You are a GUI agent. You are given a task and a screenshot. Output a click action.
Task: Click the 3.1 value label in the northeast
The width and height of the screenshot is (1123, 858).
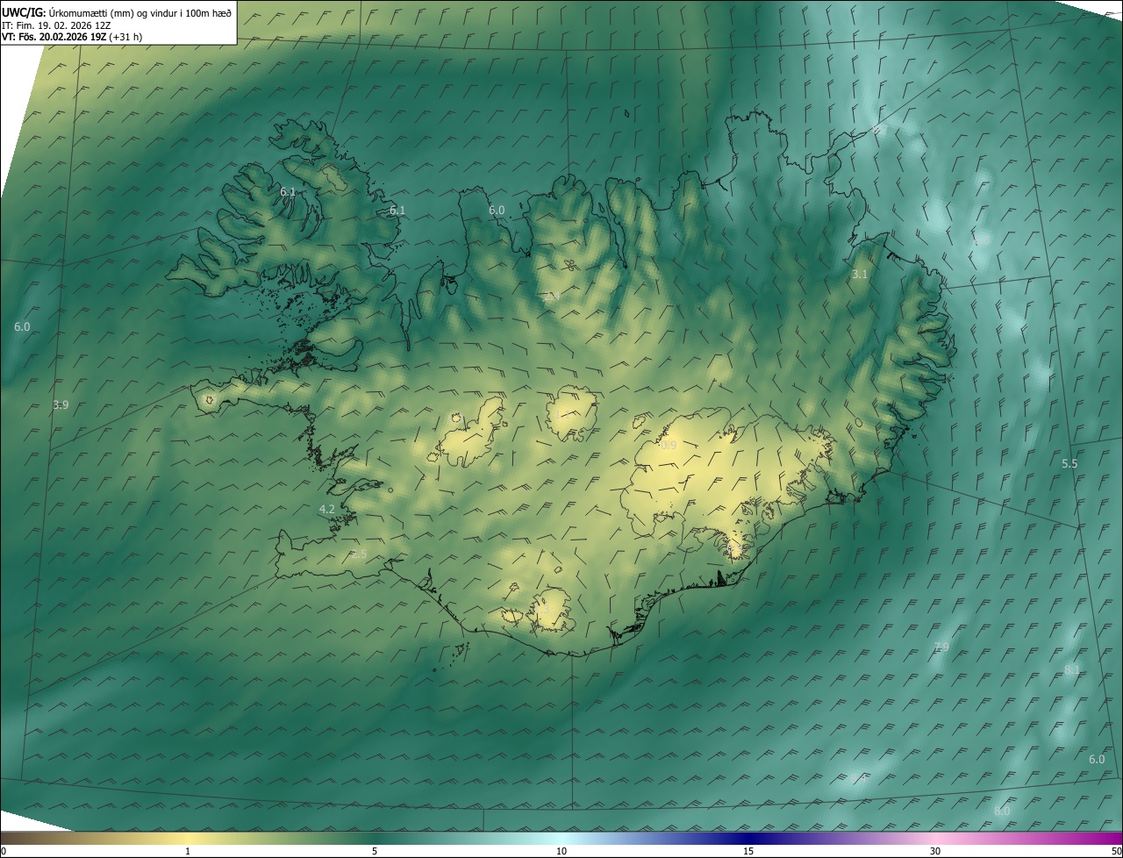[x=860, y=275]
